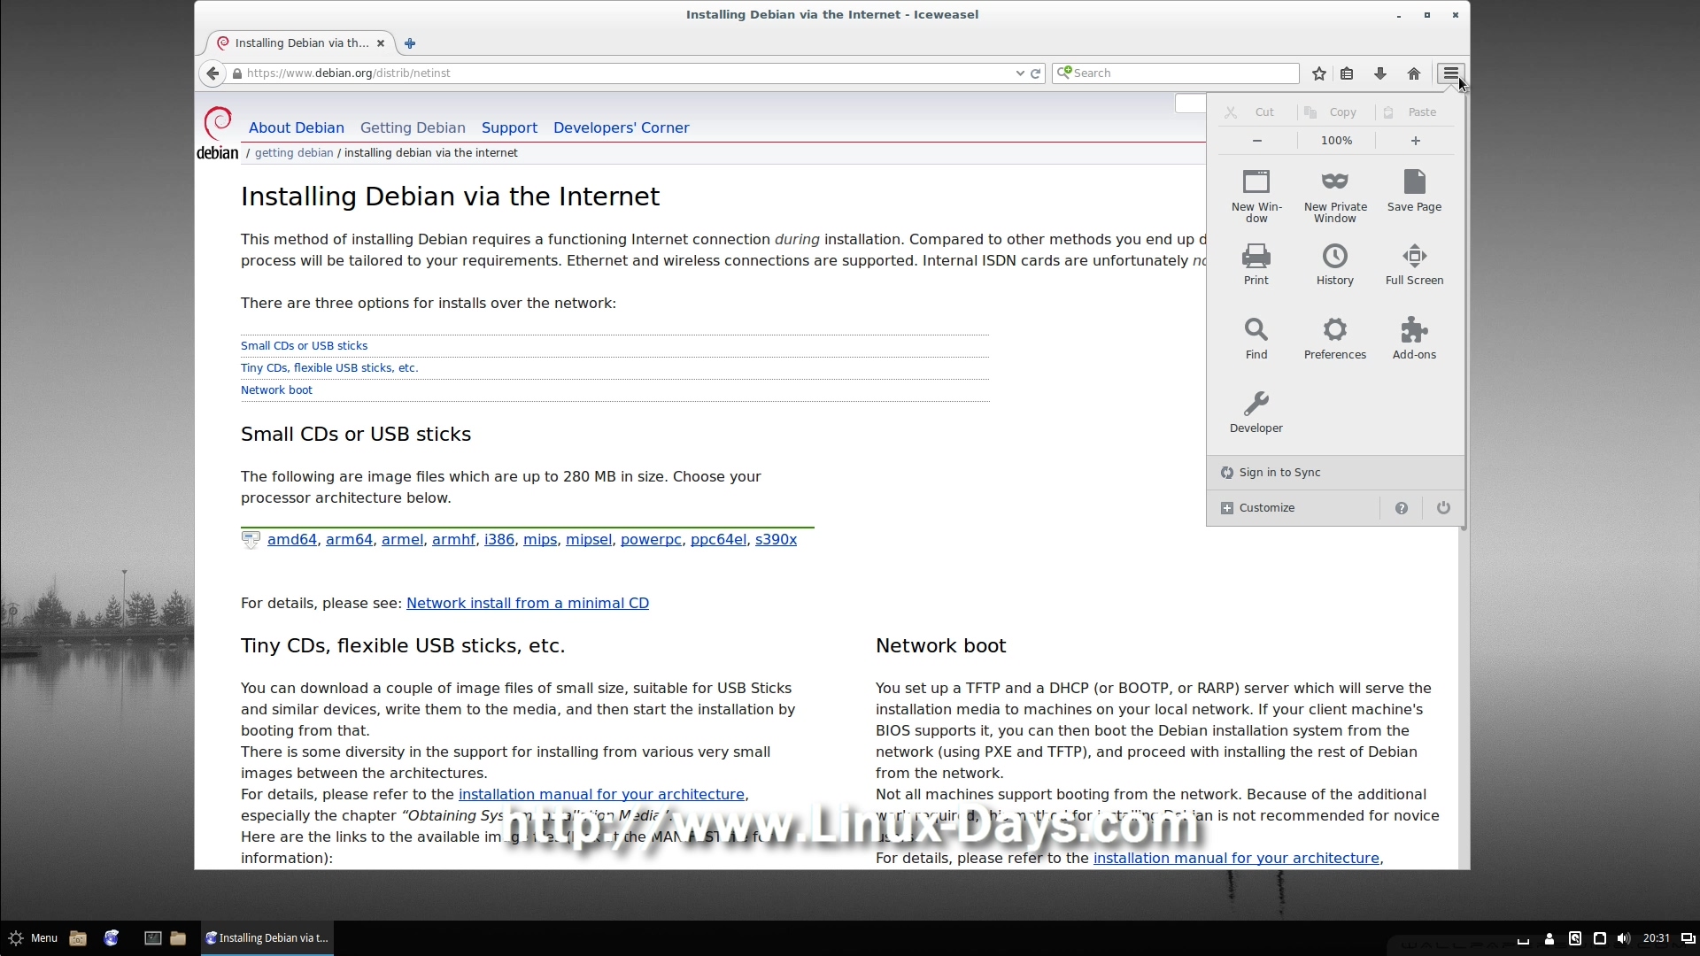Show bookmarks list icon in toolbar
This screenshot has height=956, width=1700.
1347,73
